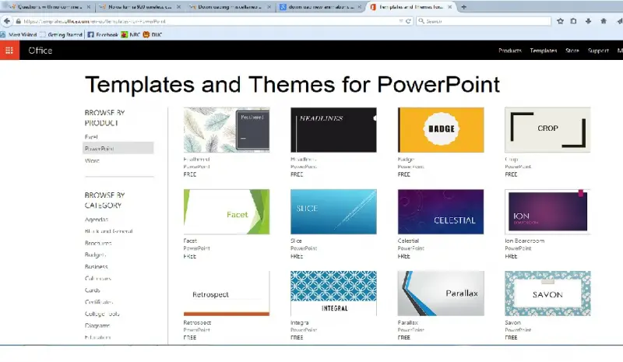Open the NRC bookmark
Viewport: 623px width, 362px height.
pos(131,34)
